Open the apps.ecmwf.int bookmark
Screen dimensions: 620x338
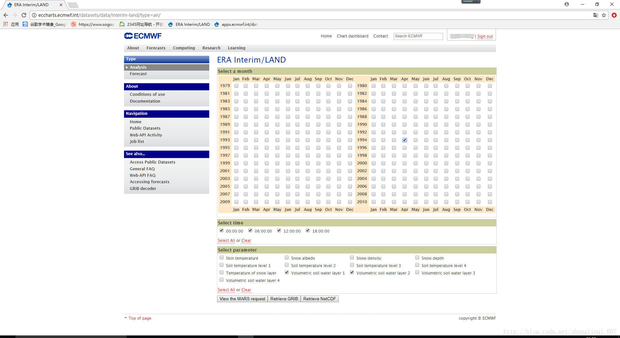click(236, 24)
